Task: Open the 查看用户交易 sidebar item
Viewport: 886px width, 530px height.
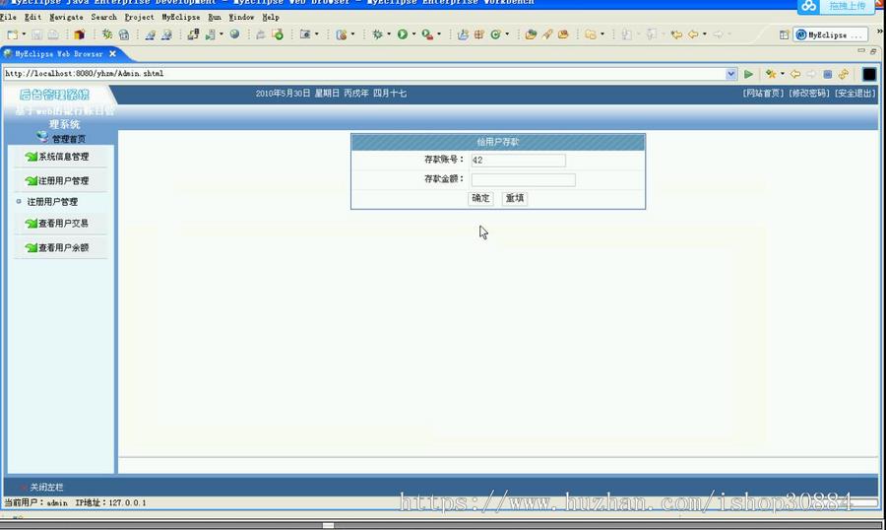Action: click(63, 224)
